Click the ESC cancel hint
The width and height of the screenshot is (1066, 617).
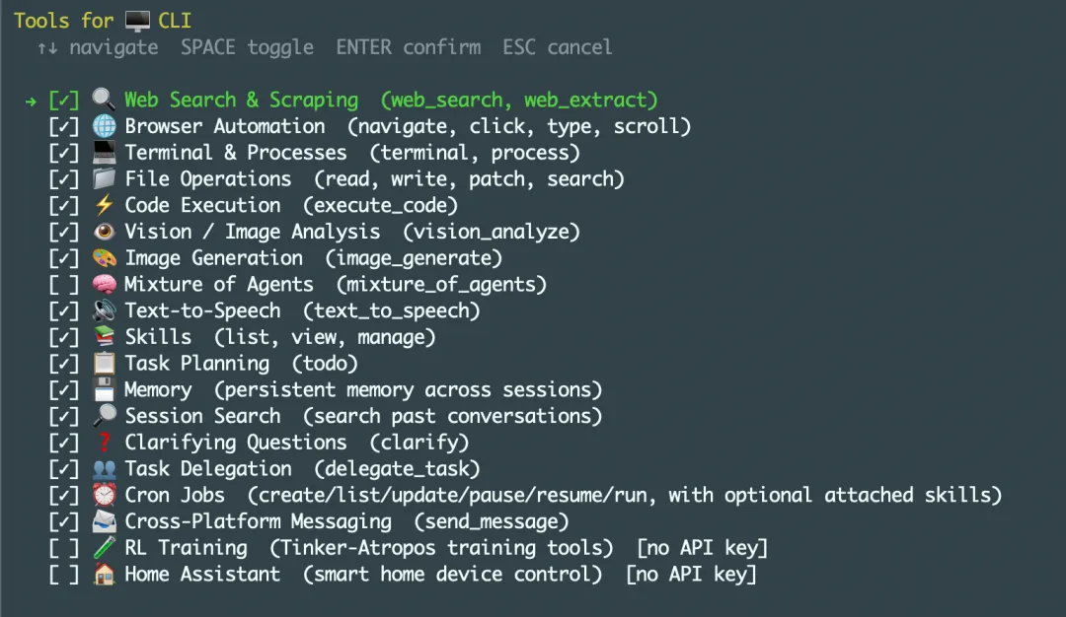click(x=557, y=47)
